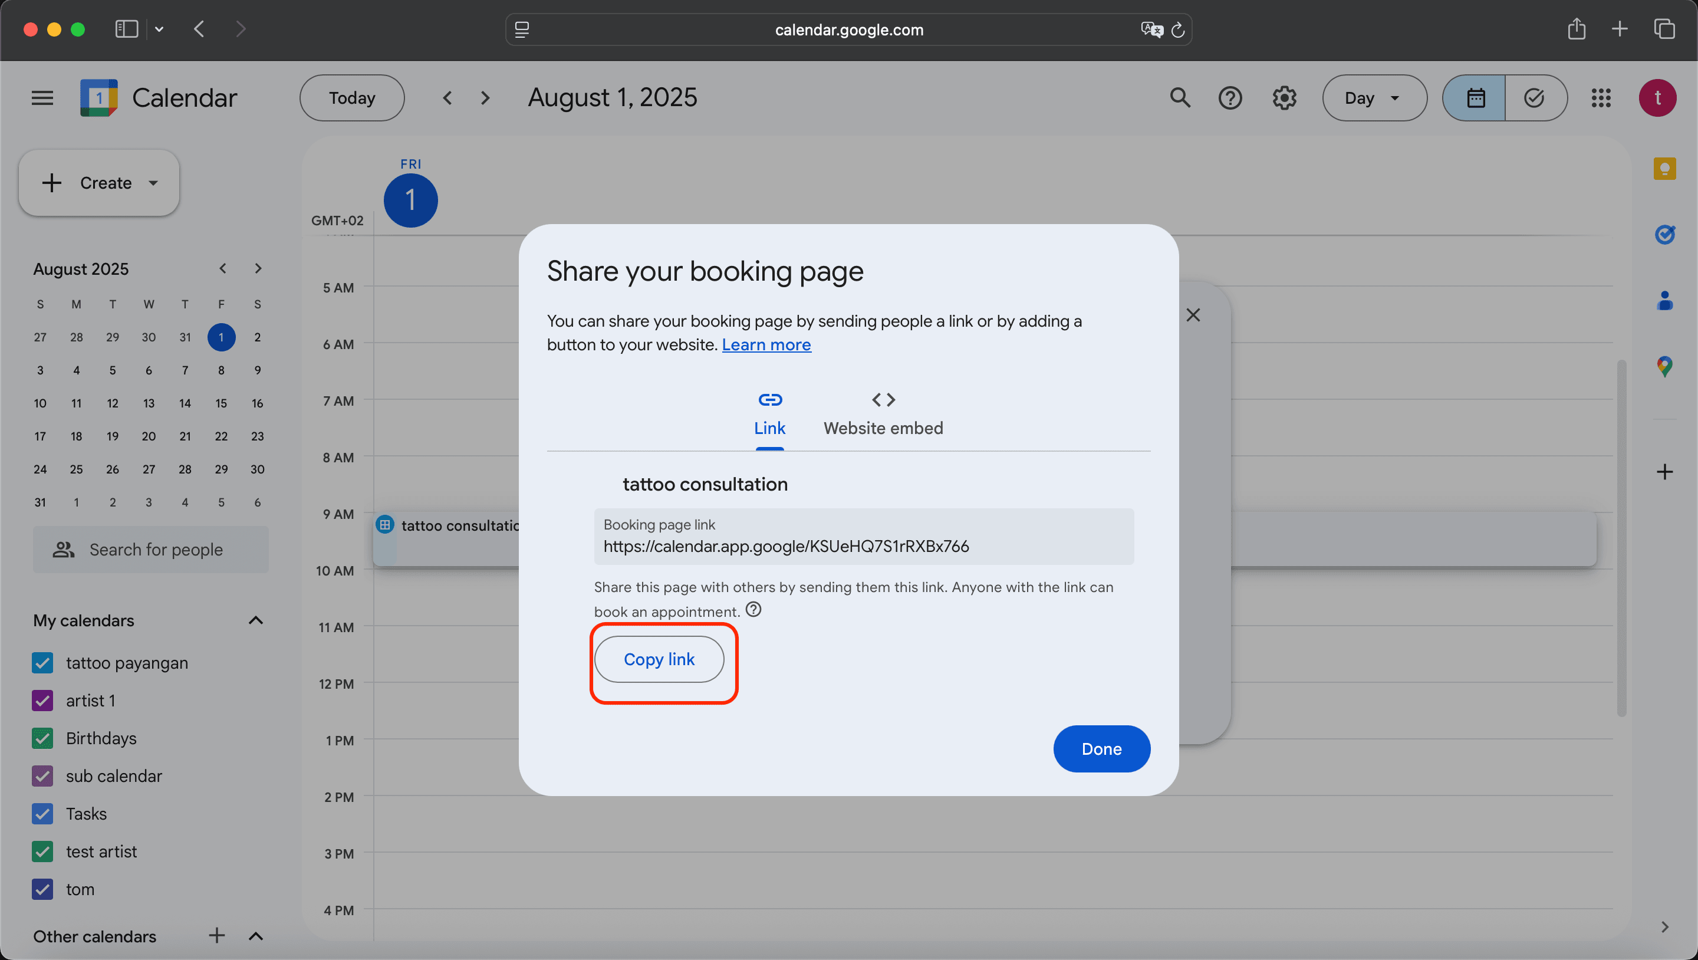Select the Link tab
The height and width of the screenshot is (960, 1698).
coord(769,414)
